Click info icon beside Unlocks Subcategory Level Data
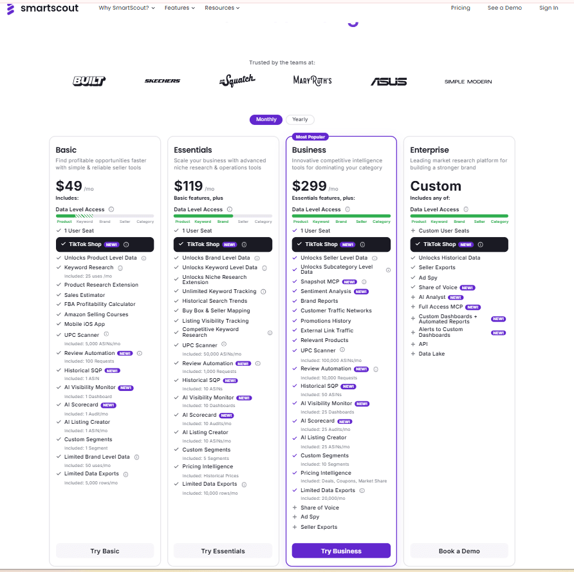 (x=389, y=270)
